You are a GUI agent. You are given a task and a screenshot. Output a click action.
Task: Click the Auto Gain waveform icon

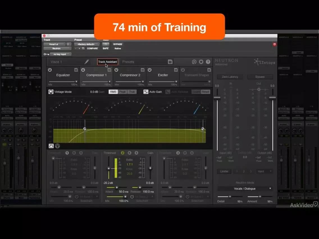click(x=146, y=92)
